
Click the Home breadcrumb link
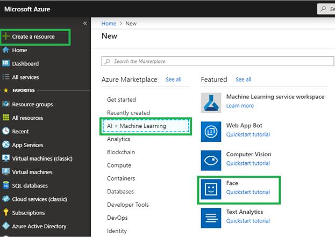point(109,24)
